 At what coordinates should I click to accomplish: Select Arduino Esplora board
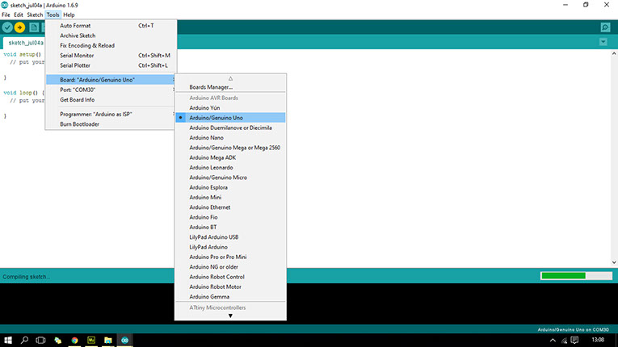[x=230, y=187]
